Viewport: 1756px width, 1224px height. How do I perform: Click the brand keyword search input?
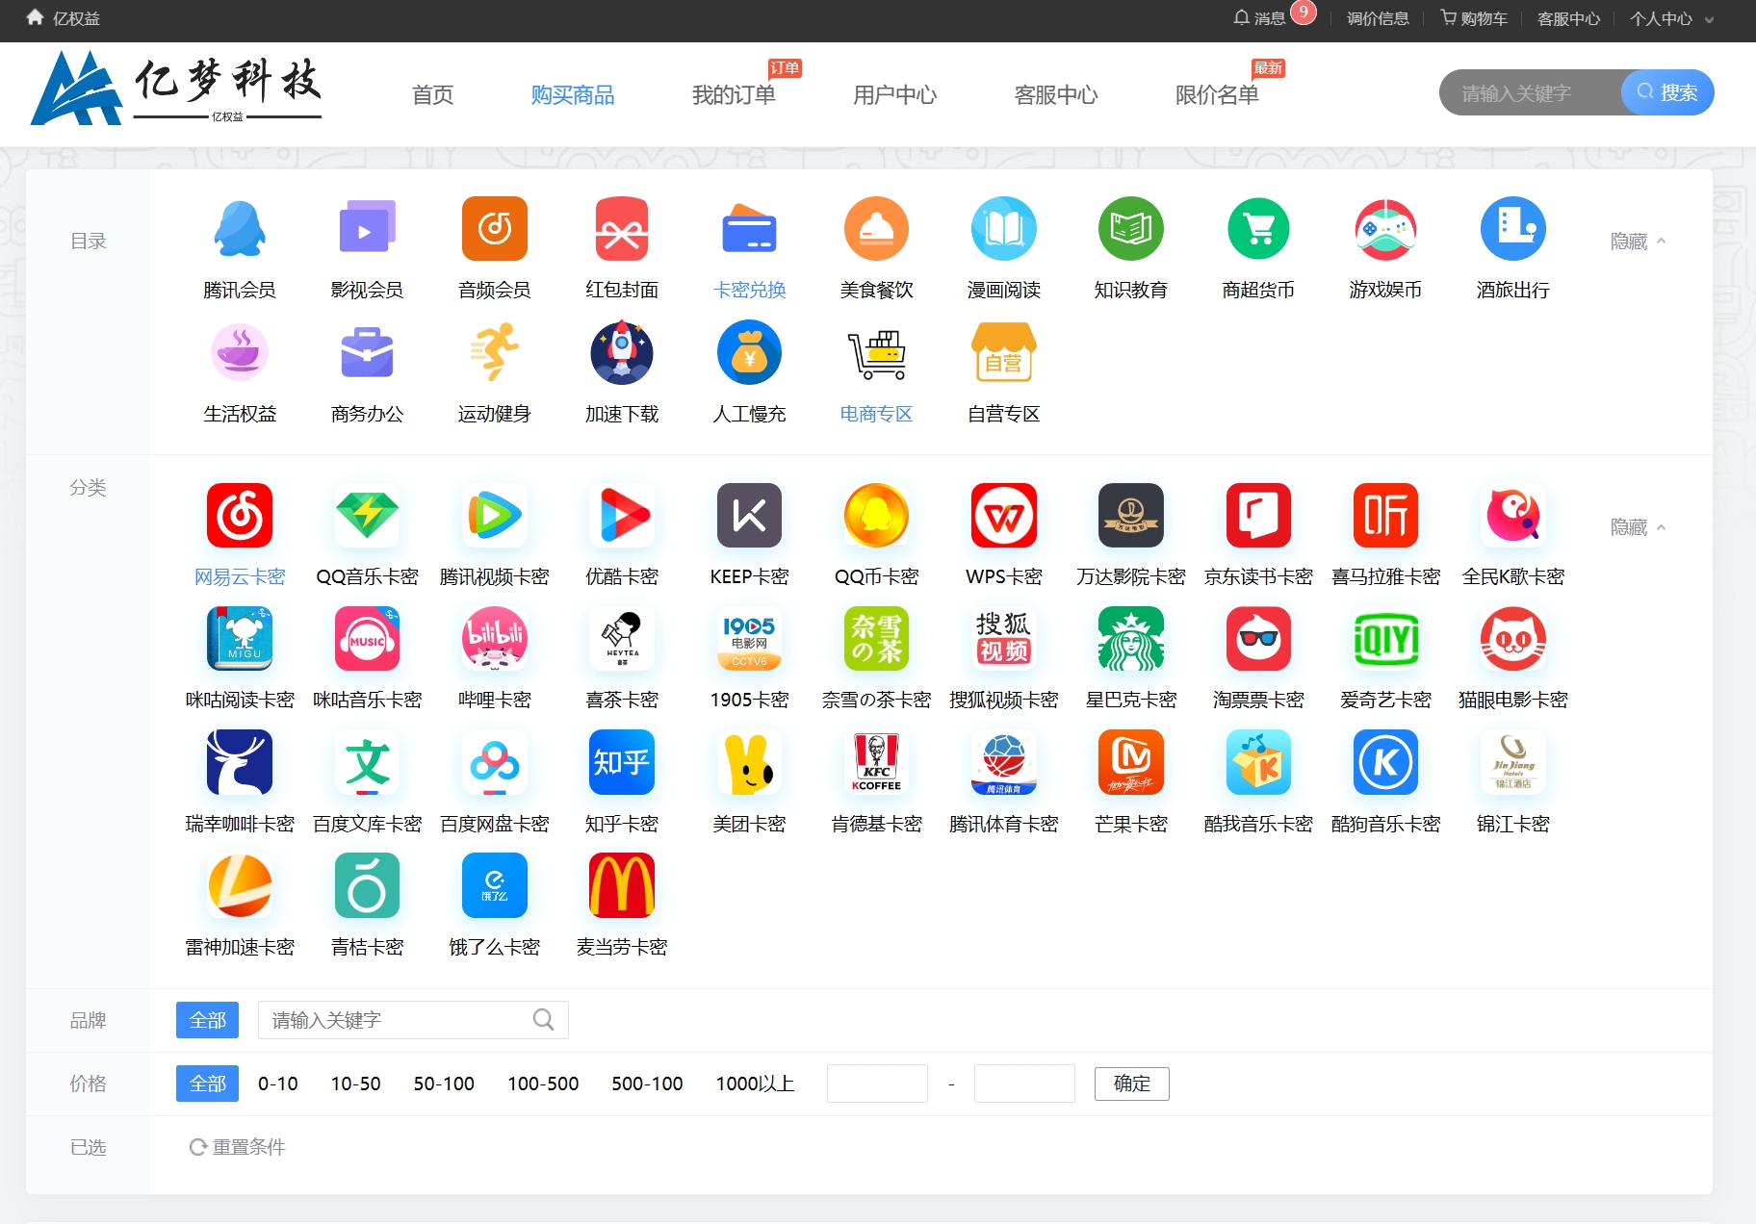pyautogui.click(x=395, y=1020)
